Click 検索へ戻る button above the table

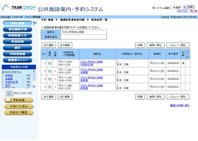click(x=155, y=45)
